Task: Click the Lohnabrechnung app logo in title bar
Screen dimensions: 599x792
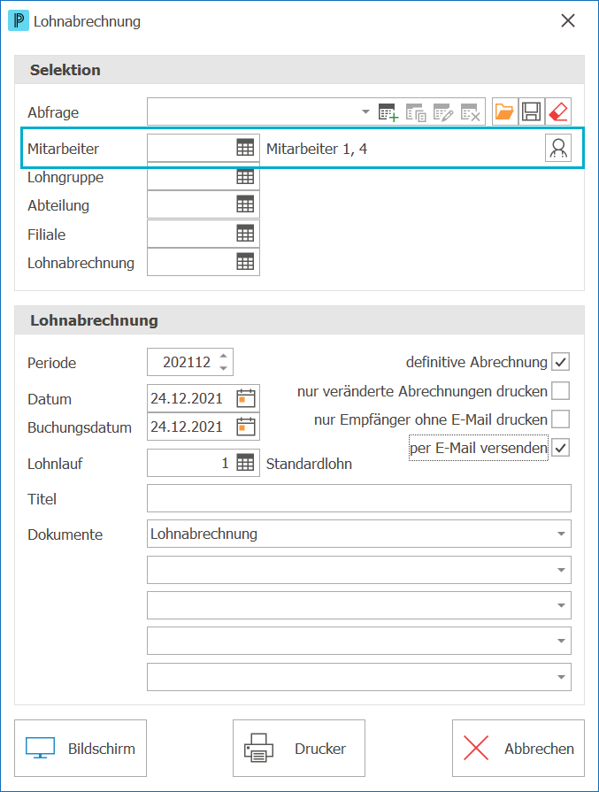Action: click(x=19, y=20)
